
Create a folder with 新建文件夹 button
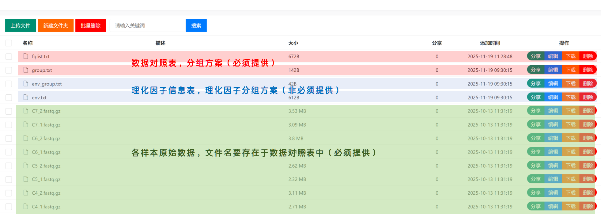pos(55,25)
